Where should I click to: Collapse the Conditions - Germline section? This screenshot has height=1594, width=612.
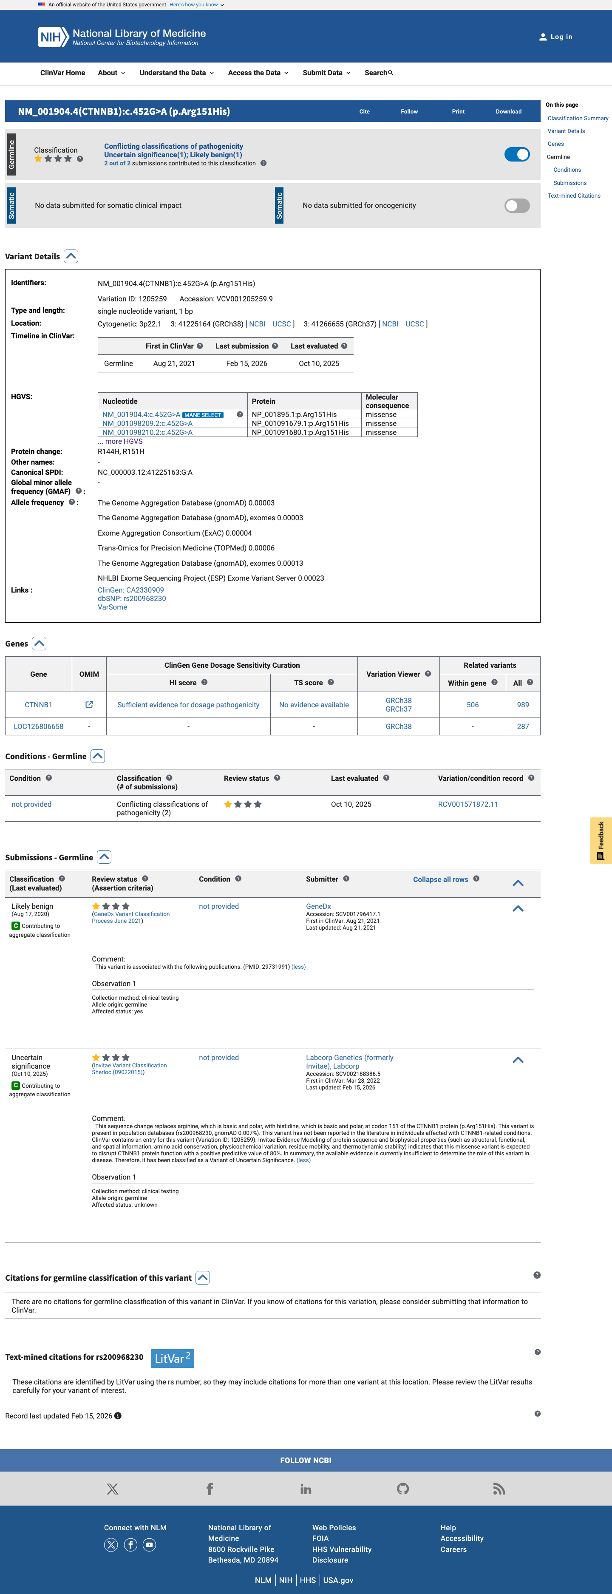click(98, 756)
